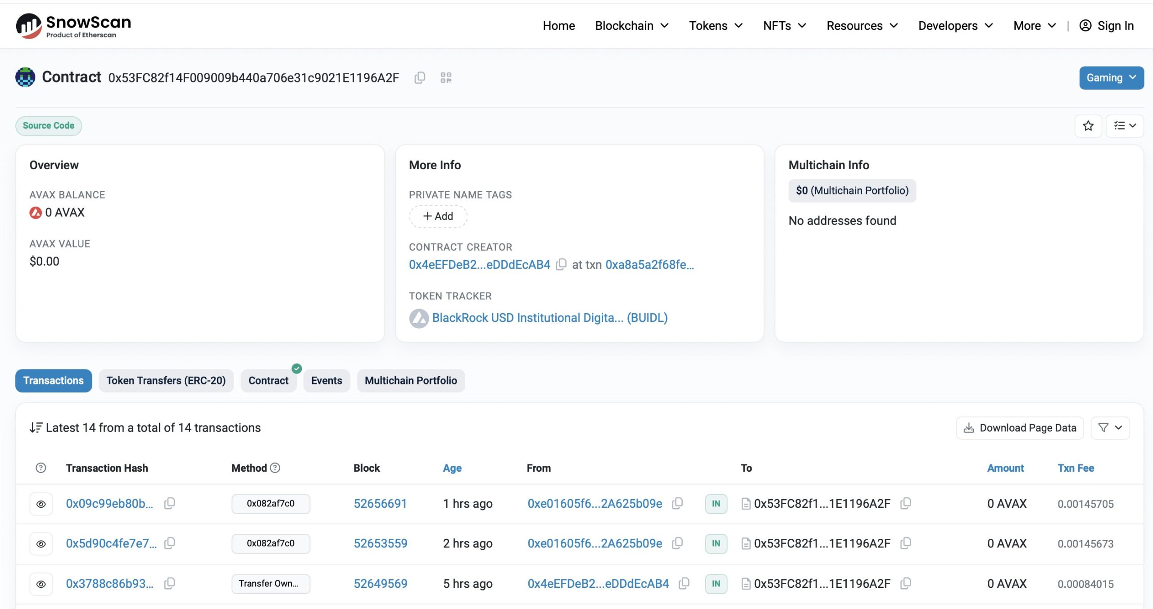This screenshot has height=609, width=1153.
Task: Copy transaction hash 0x09c99eb80b
Action: (169, 503)
